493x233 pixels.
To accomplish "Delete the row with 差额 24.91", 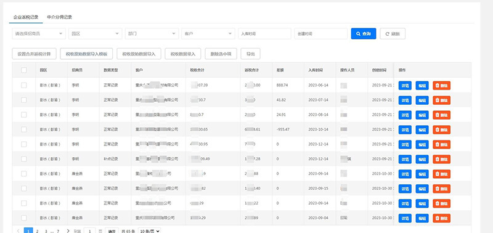I will [x=441, y=115].
